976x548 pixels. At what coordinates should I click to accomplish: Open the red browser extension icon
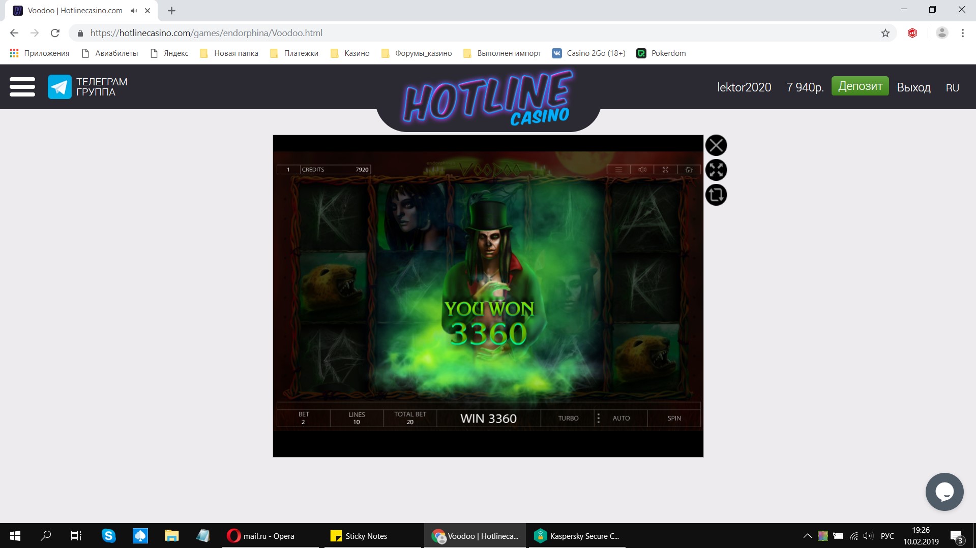[x=912, y=33]
